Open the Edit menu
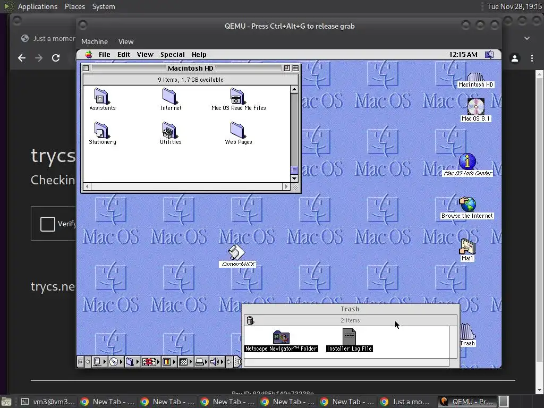 [x=123, y=55]
